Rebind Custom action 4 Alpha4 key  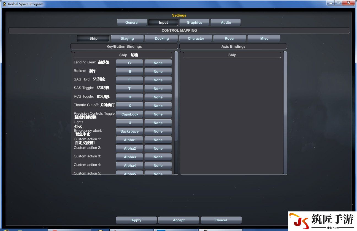129,166
